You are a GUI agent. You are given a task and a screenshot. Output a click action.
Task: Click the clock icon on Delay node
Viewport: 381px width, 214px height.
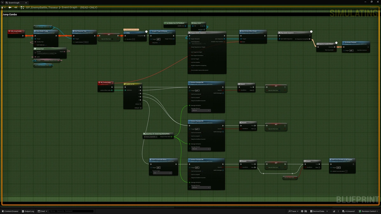(146, 31)
